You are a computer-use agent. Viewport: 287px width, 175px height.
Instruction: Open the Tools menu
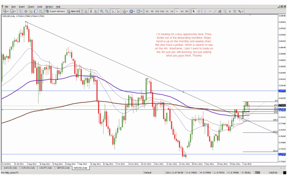point(39,7)
